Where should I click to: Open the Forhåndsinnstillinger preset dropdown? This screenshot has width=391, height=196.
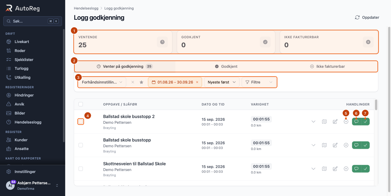point(102,82)
